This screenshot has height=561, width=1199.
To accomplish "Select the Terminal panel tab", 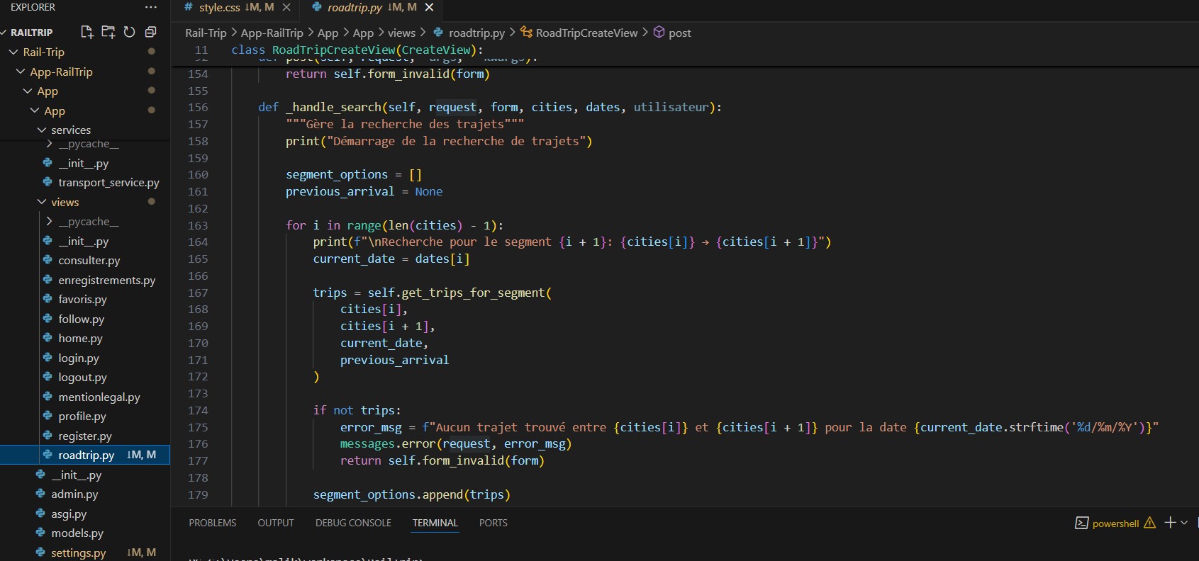I will [x=435, y=523].
